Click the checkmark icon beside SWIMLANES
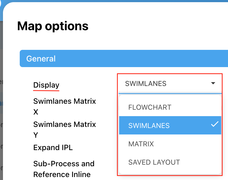 tap(215, 124)
